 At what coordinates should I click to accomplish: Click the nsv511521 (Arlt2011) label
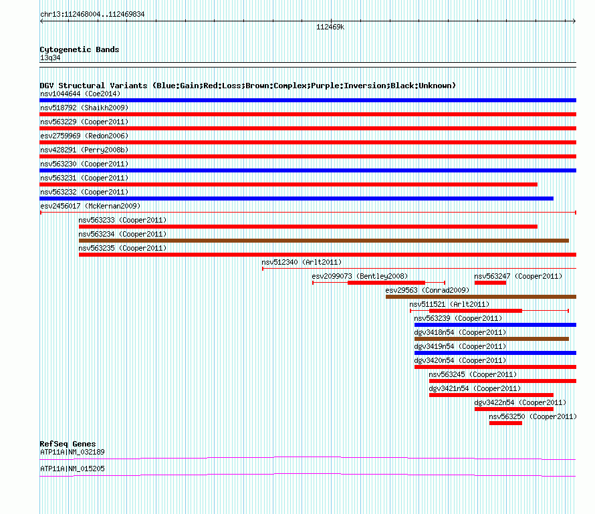pyautogui.click(x=449, y=304)
